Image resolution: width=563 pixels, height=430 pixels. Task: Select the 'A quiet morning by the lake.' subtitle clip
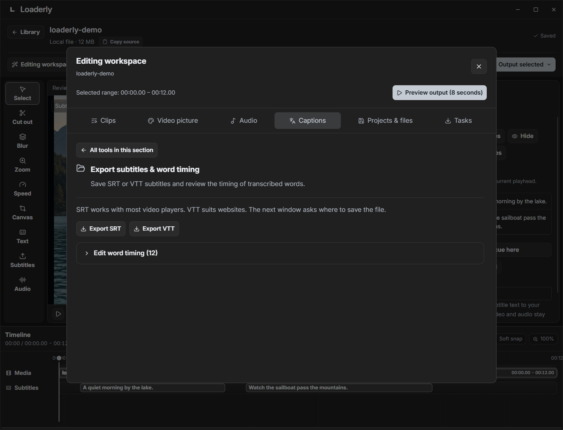point(152,388)
